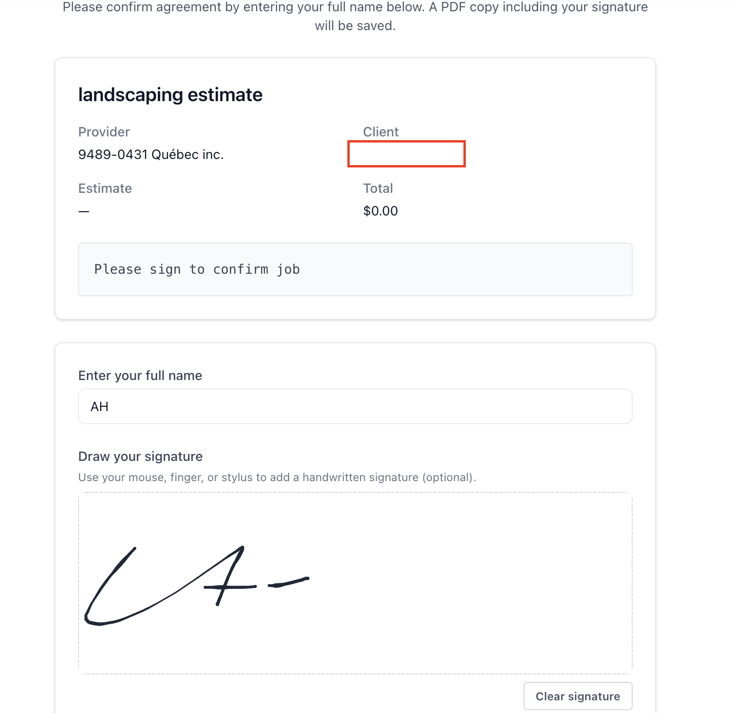Click the Please sign to confirm job message

pyautogui.click(x=196, y=269)
